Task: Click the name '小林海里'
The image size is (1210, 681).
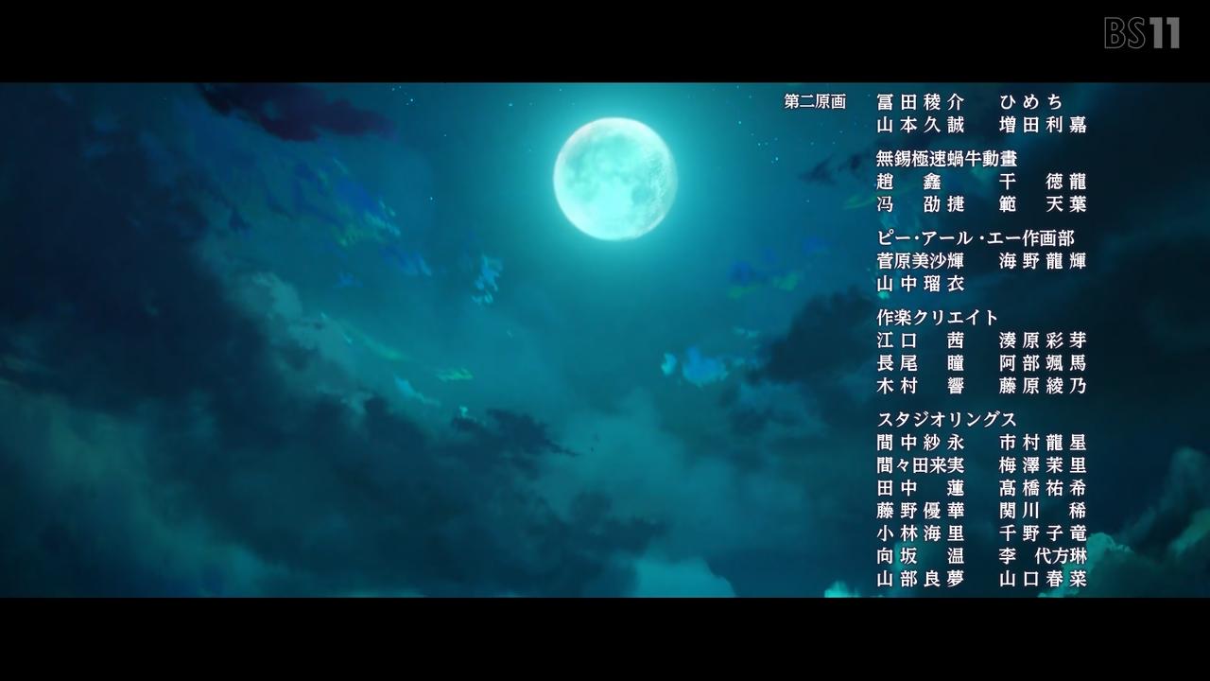Action: click(x=920, y=533)
